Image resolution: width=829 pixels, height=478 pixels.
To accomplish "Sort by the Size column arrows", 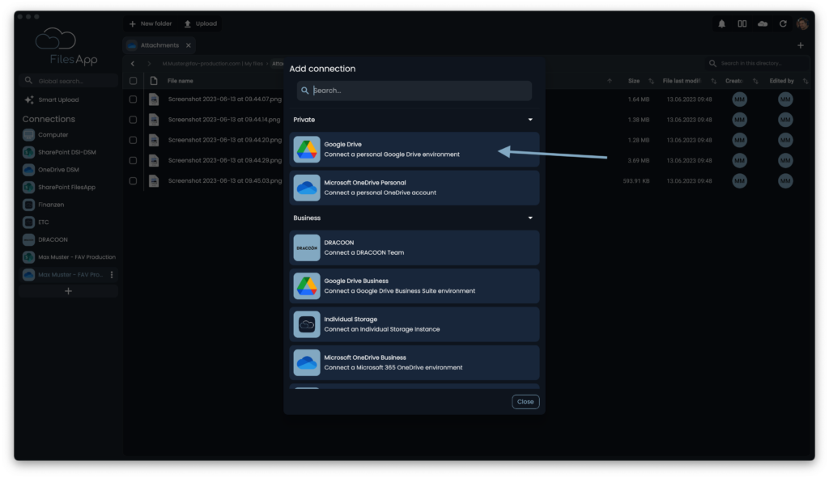I will click(652, 81).
